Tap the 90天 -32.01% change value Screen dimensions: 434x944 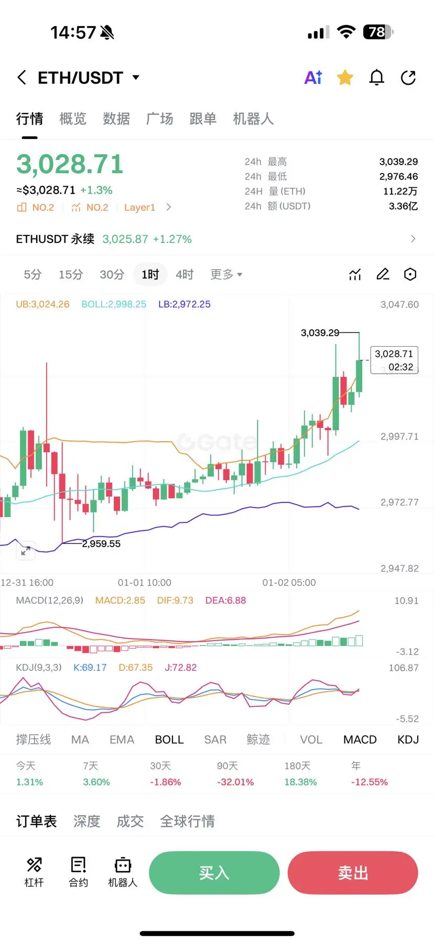(235, 782)
